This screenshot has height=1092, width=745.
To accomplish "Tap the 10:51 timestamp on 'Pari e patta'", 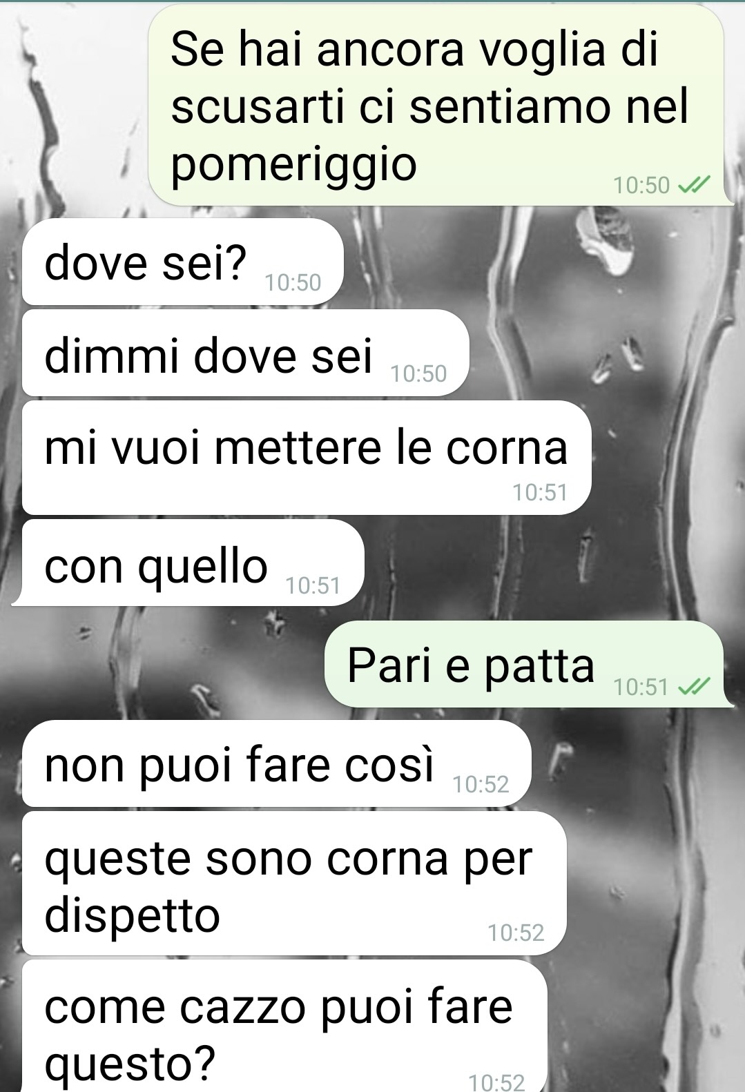I will tap(641, 687).
